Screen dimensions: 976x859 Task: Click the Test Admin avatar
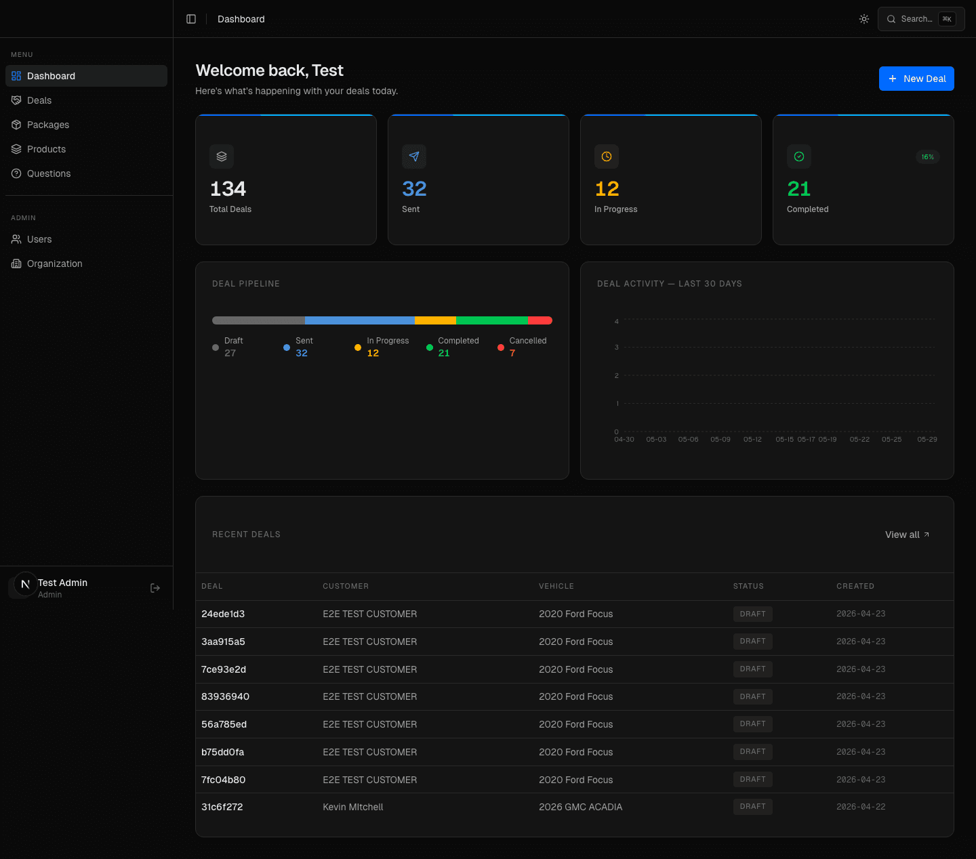tap(25, 584)
